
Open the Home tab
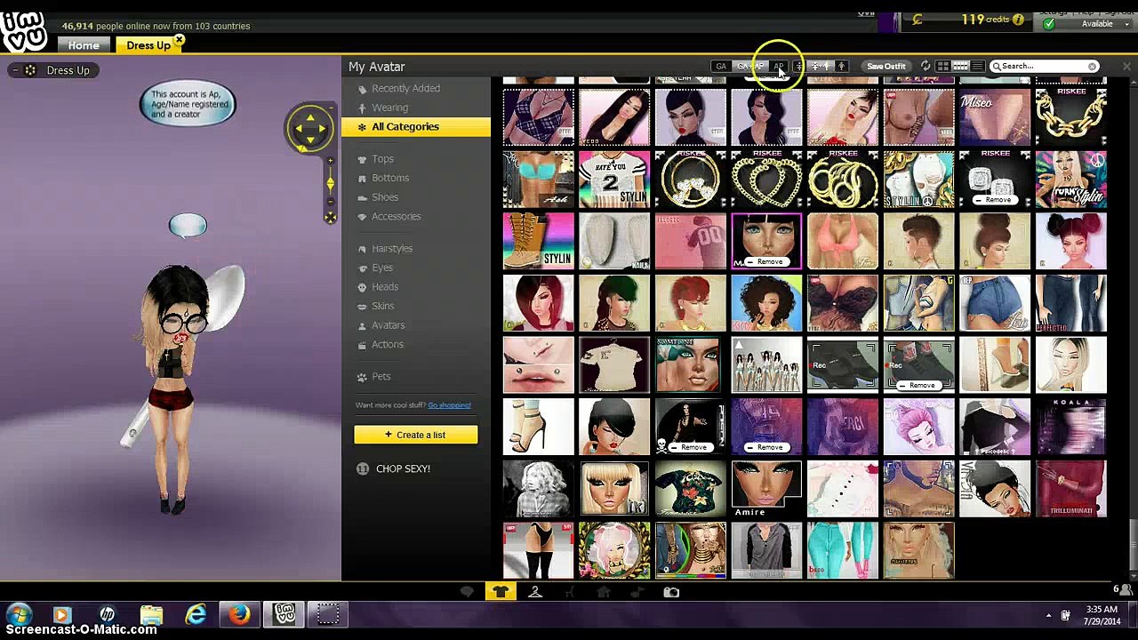(x=84, y=45)
